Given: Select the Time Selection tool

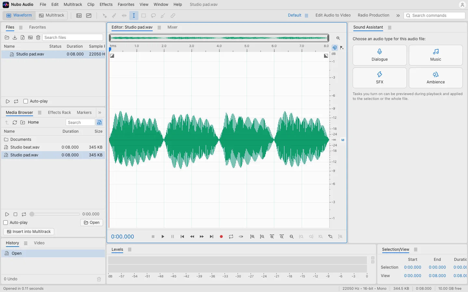Looking at the screenshot, I should 134,16.
